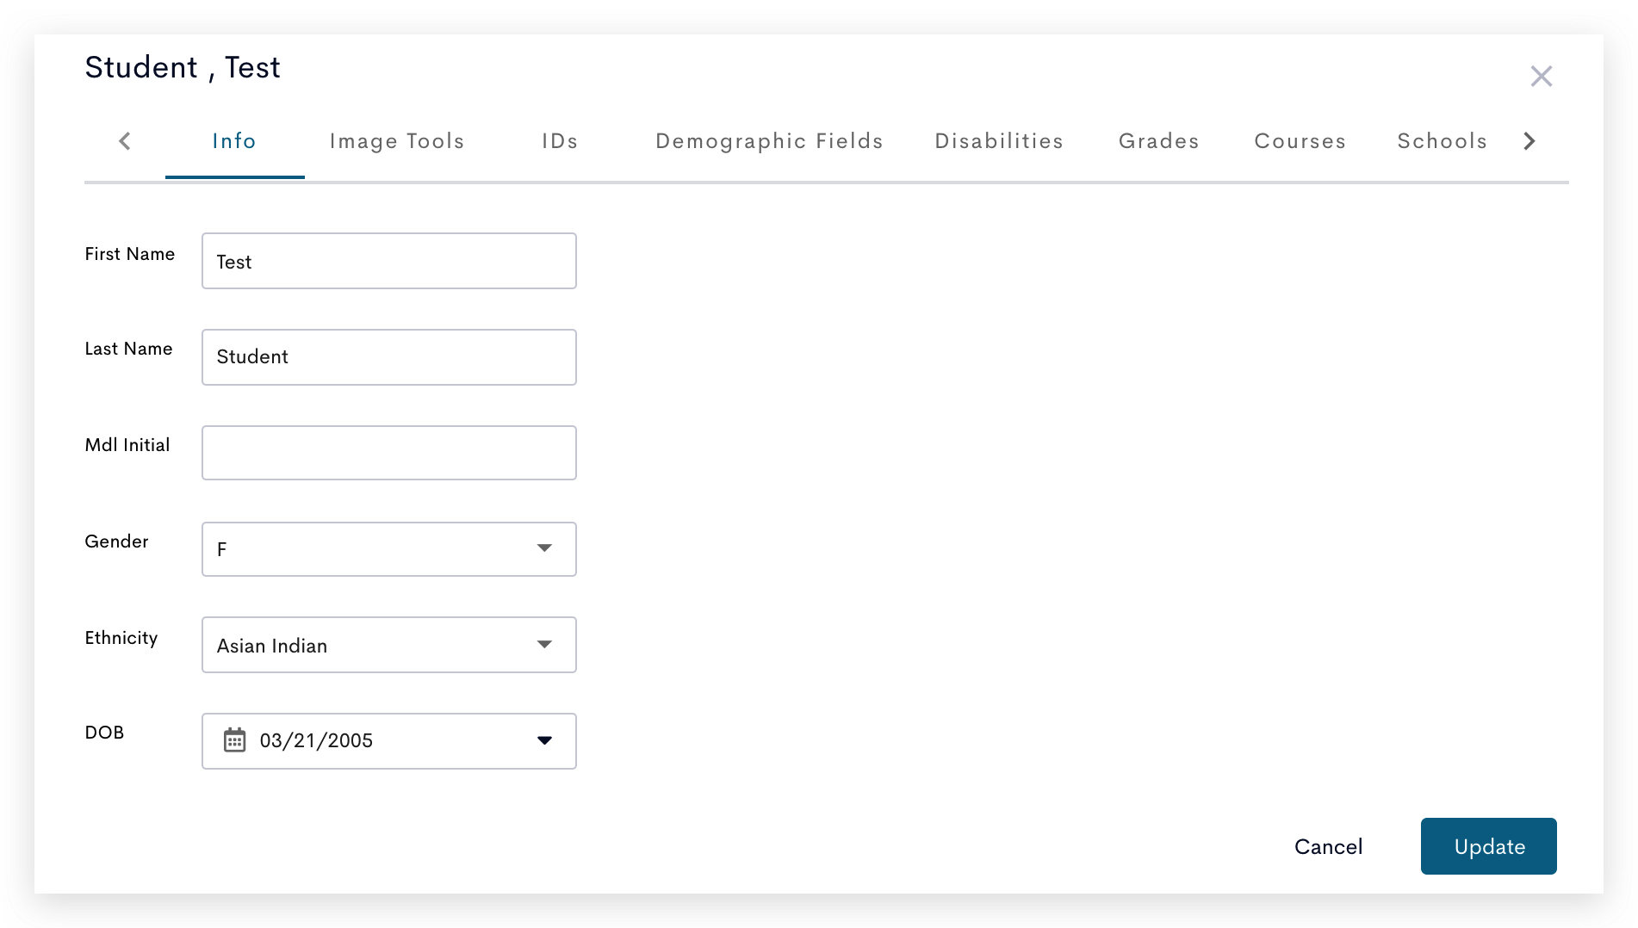
Task: Switch to the Courses tab
Action: tap(1300, 141)
